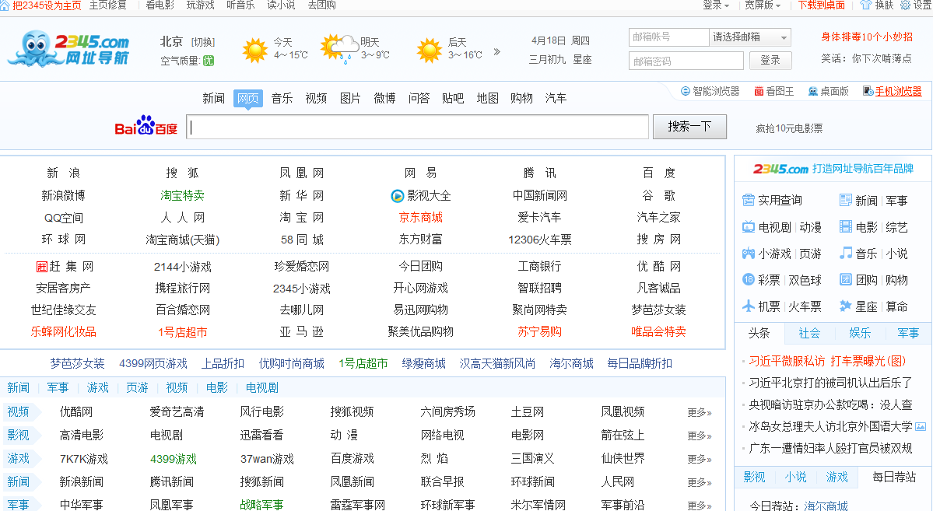Click the 下载到桌面 link

821,5
